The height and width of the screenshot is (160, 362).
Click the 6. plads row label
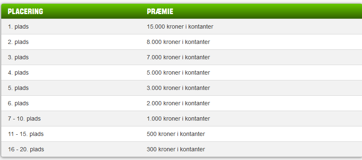(x=18, y=103)
